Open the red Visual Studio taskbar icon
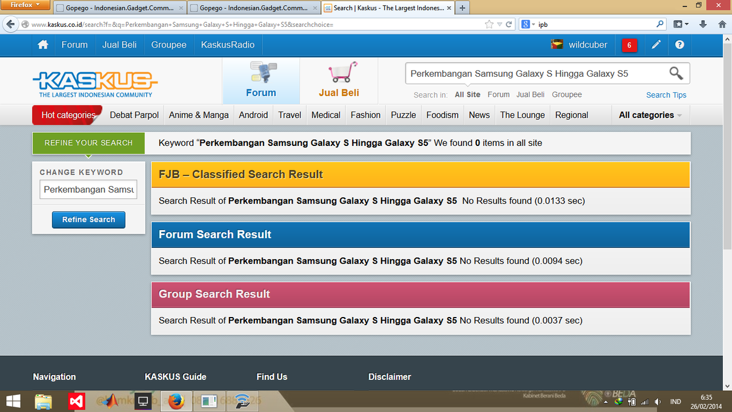 [x=77, y=401]
